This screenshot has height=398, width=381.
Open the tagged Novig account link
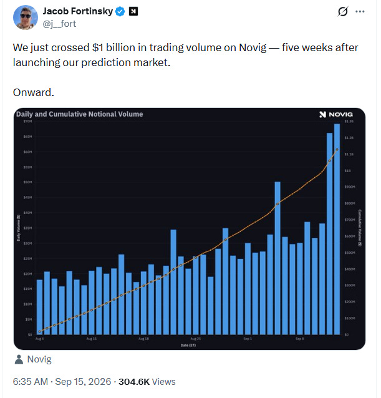point(39,359)
